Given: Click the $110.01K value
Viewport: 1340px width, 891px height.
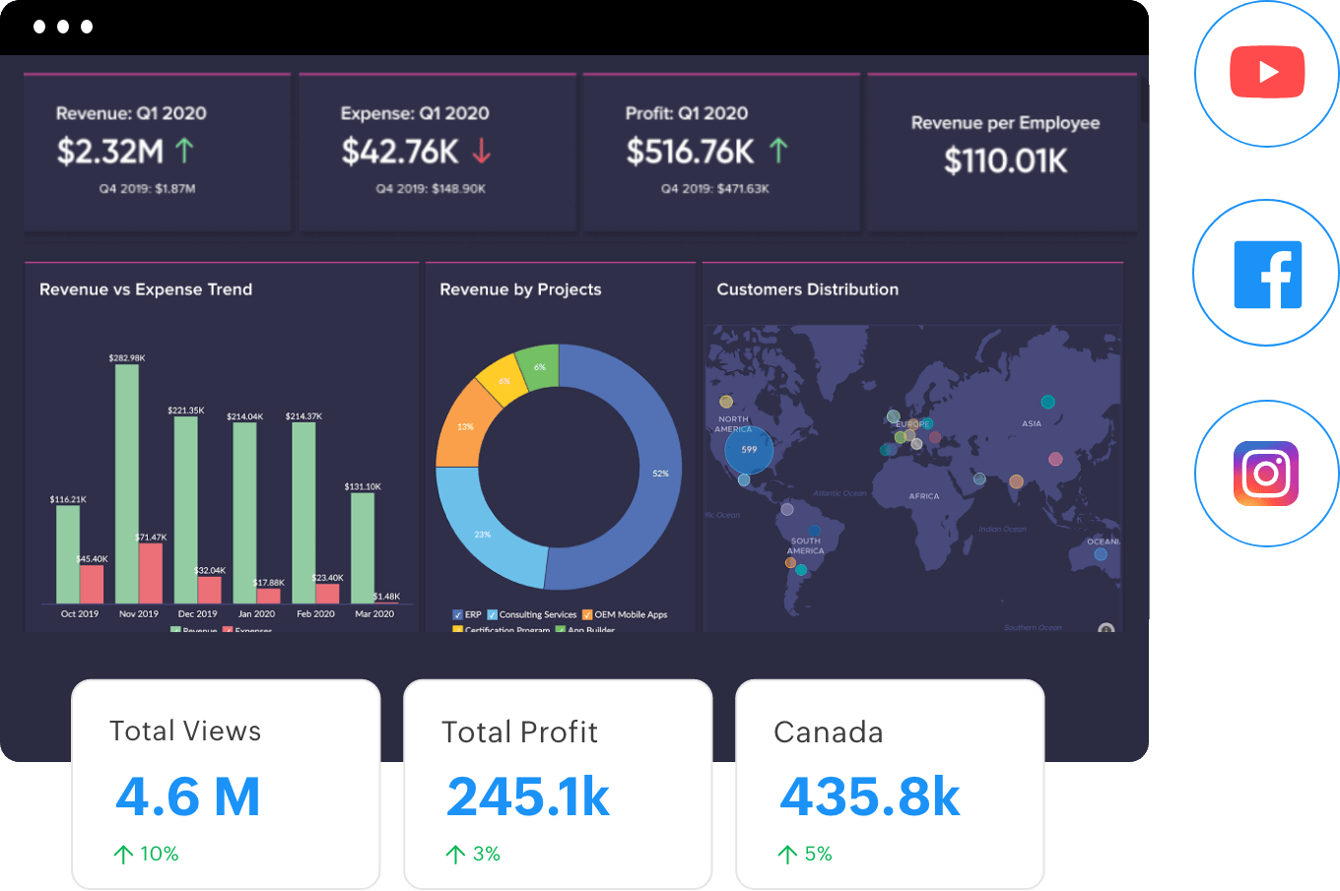Looking at the screenshot, I should pyautogui.click(x=1005, y=160).
